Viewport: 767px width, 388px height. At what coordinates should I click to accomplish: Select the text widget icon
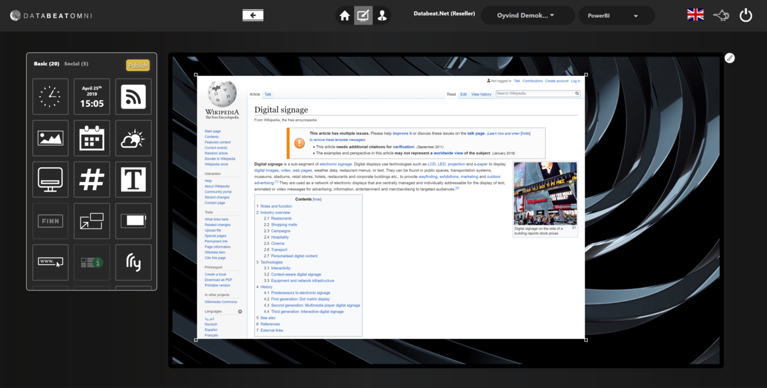tap(133, 179)
